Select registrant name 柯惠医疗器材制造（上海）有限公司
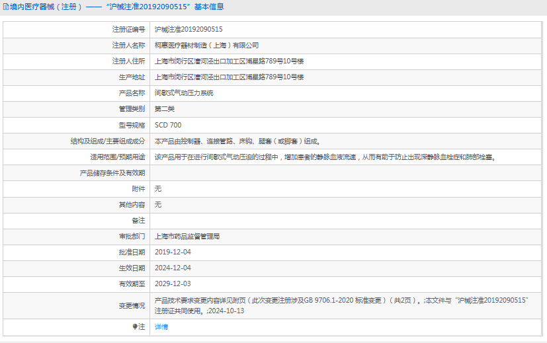The image size is (547, 343). point(206,46)
